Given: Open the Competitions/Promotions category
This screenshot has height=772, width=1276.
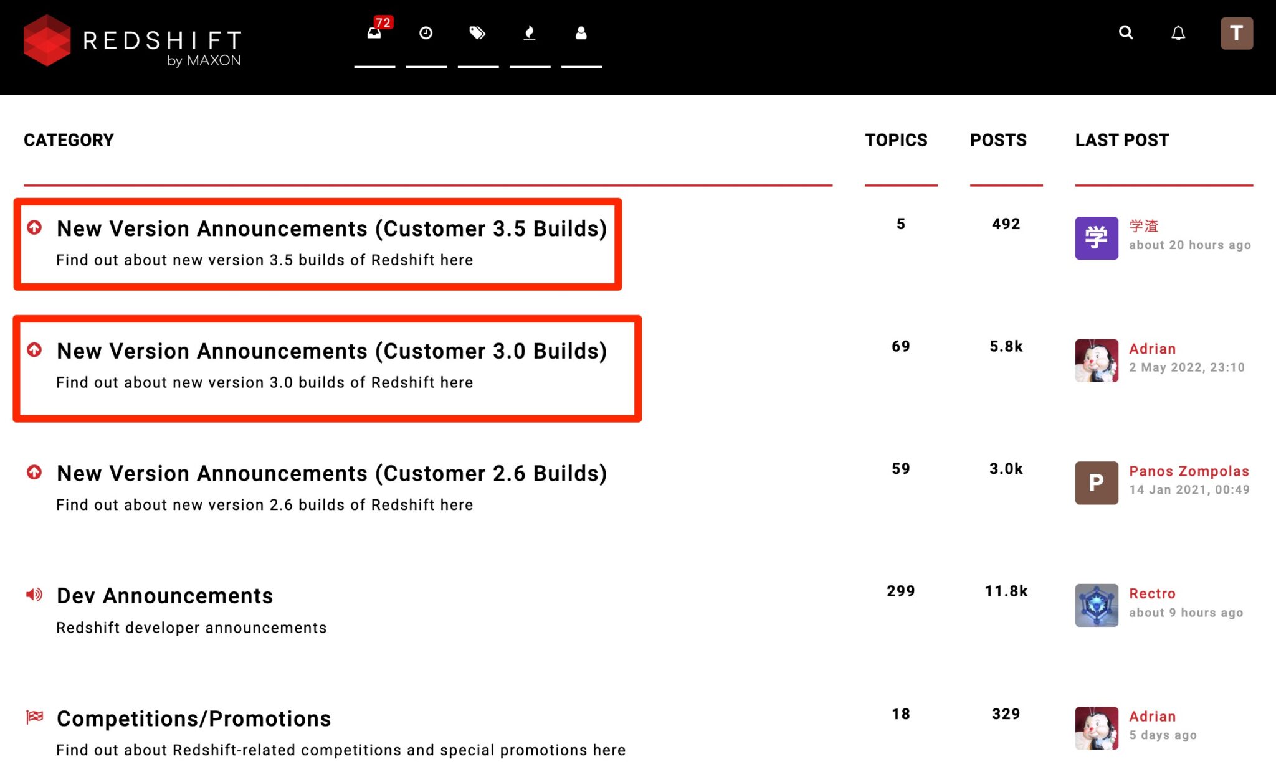Looking at the screenshot, I should pyautogui.click(x=194, y=718).
